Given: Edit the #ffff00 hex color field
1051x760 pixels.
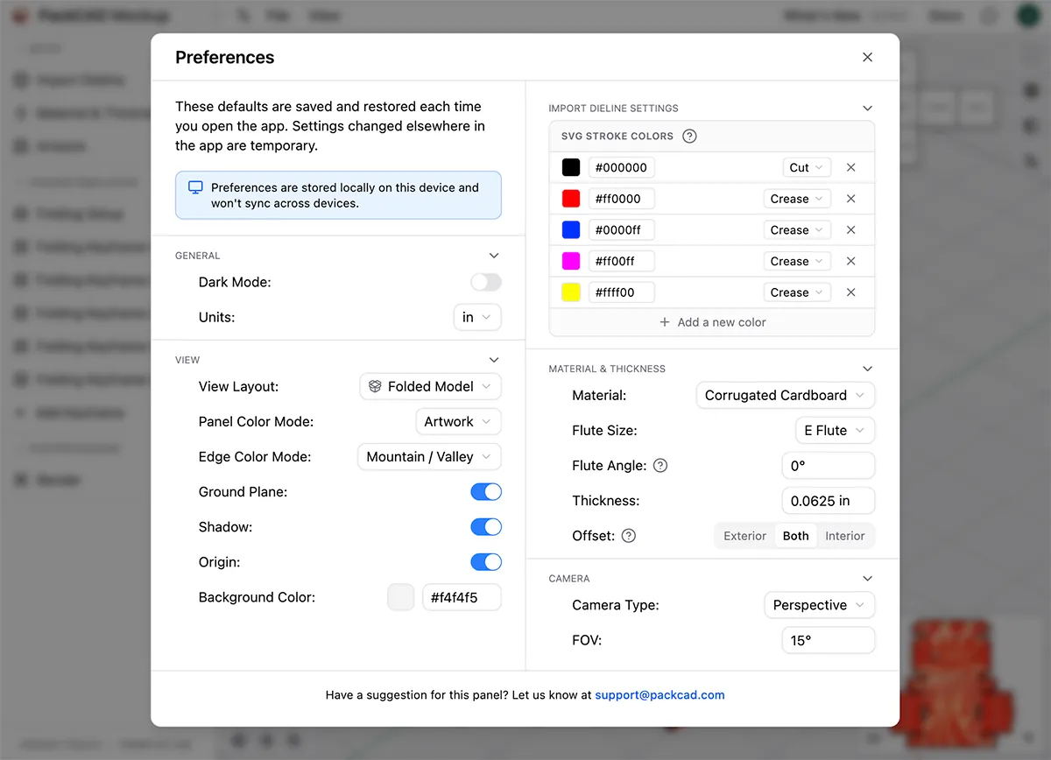Looking at the screenshot, I should 621,292.
